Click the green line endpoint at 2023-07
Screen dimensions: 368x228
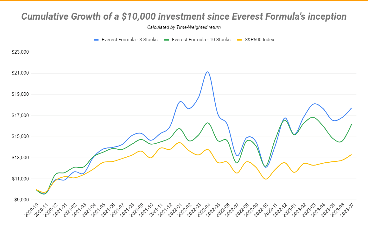351,125
